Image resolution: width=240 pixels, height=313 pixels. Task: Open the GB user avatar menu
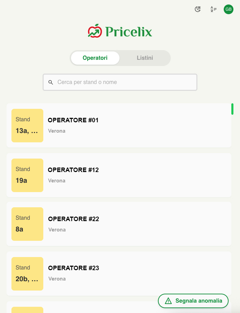pyautogui.click(x=228, y=9)
